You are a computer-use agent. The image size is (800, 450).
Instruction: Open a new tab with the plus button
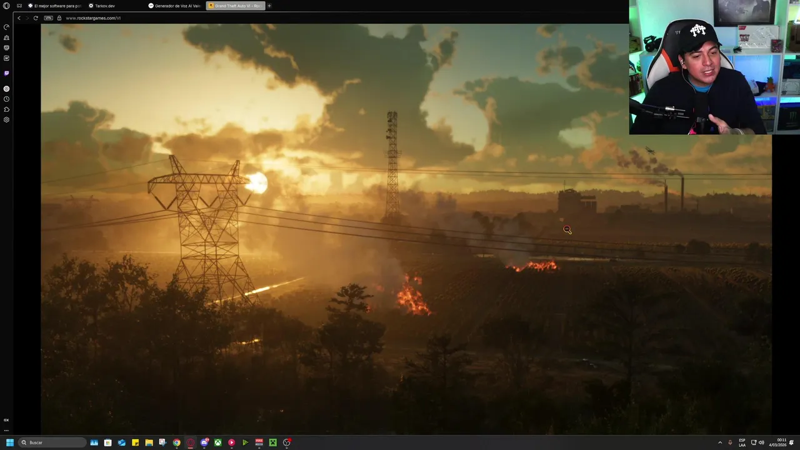(x=269, y=6)
